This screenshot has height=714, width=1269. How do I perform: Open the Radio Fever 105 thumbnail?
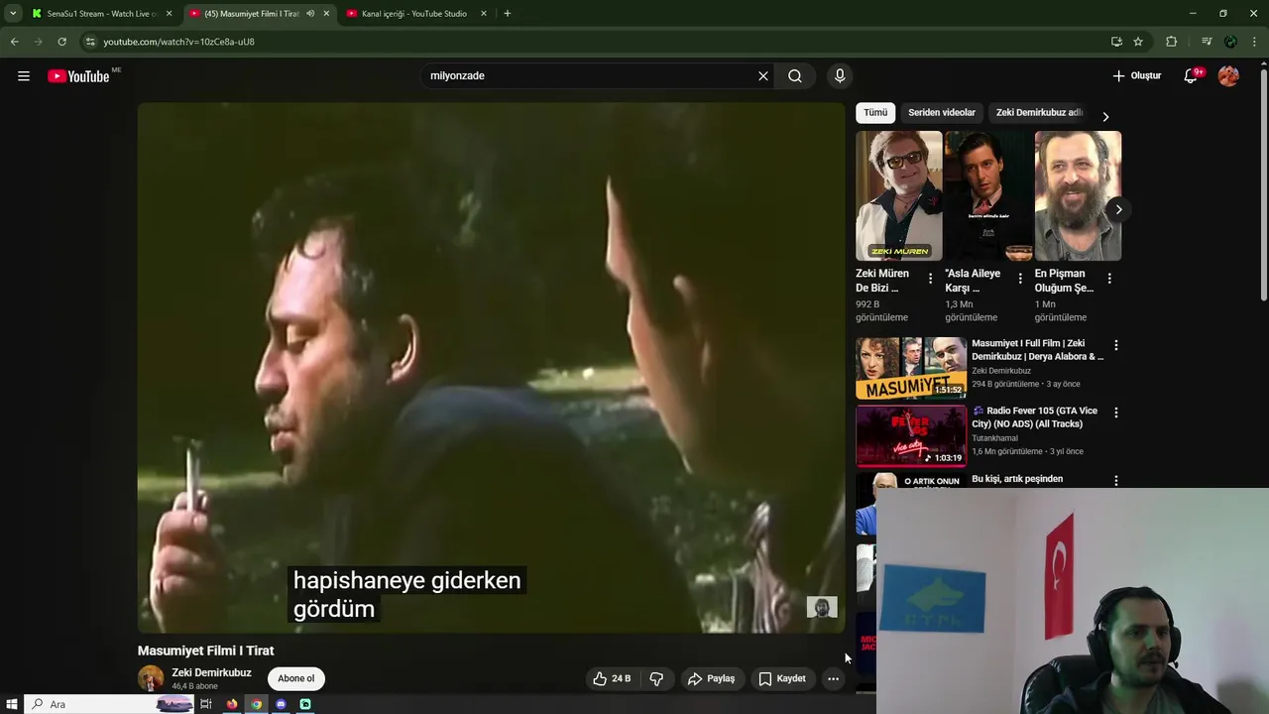[x=911, y=435]
